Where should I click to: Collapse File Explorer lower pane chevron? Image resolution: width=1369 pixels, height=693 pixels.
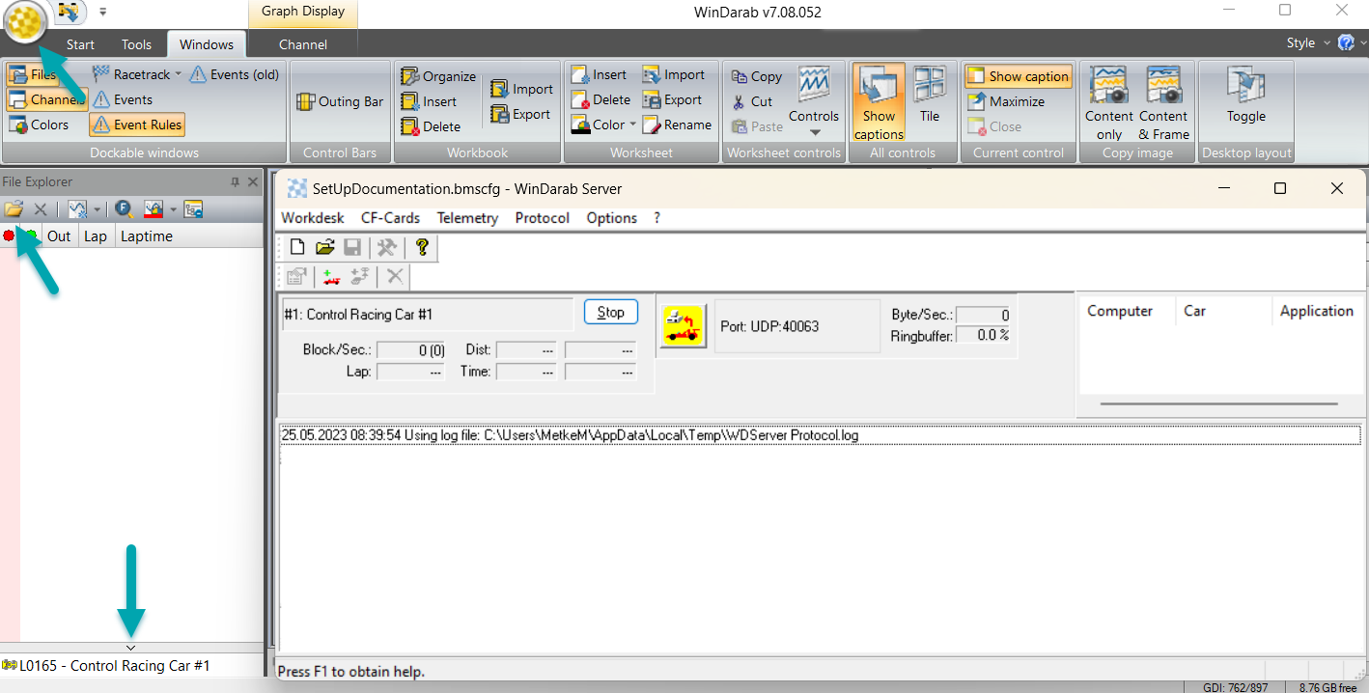click(x=131, y=648)
